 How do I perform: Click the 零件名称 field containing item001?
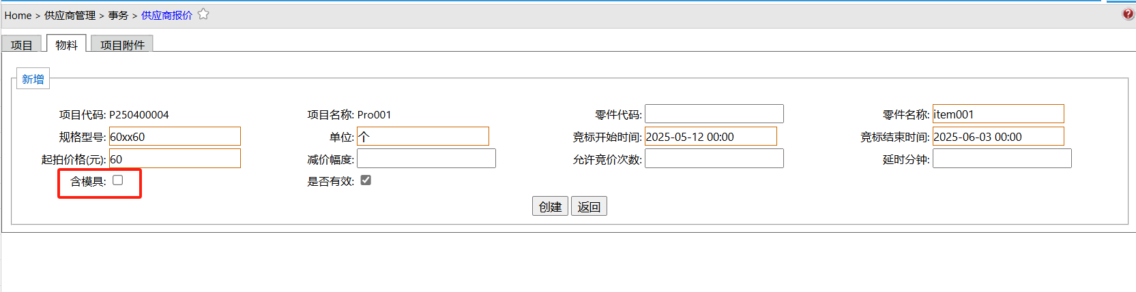click(x=998, y=114)
